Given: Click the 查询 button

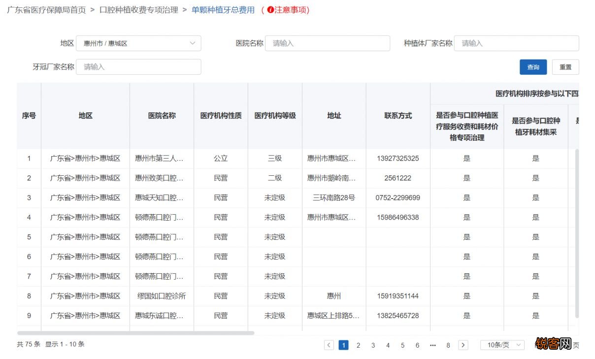Looking at the screenshot, I should coord(533,67).
